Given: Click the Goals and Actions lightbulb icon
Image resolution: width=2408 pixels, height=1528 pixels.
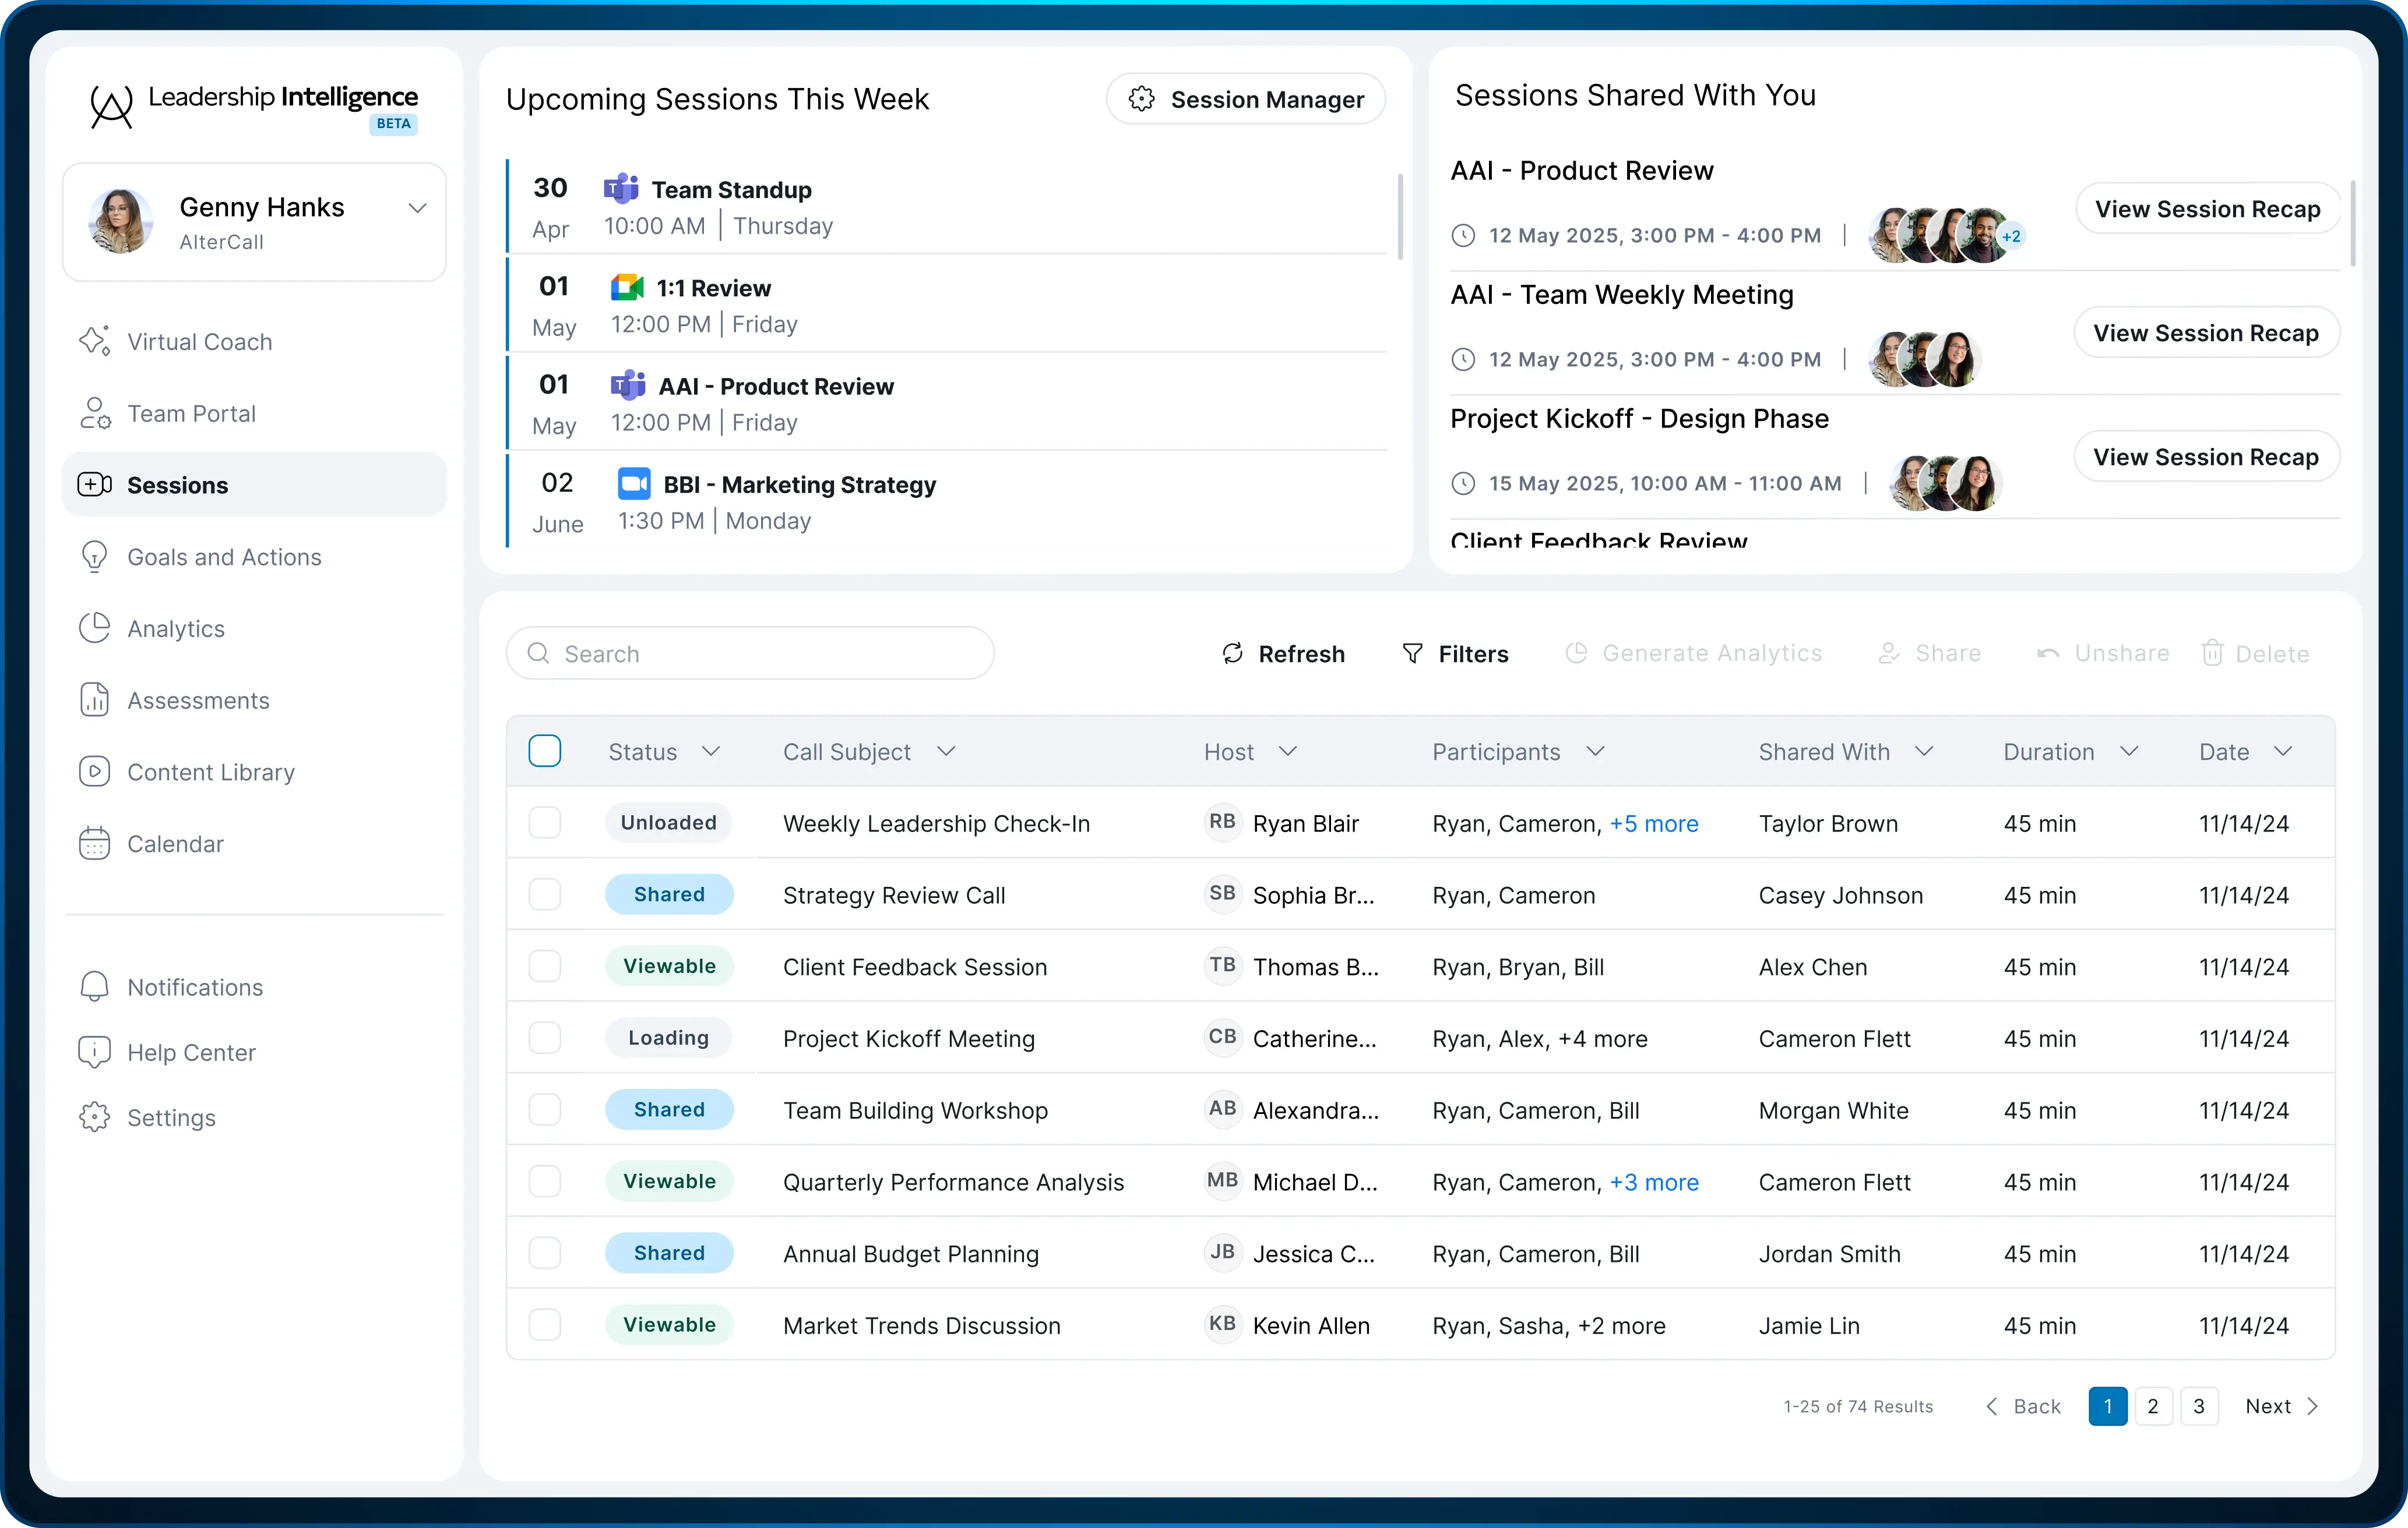Looking at the screenshot, I should pyautogui.click(x=94, y=557).
